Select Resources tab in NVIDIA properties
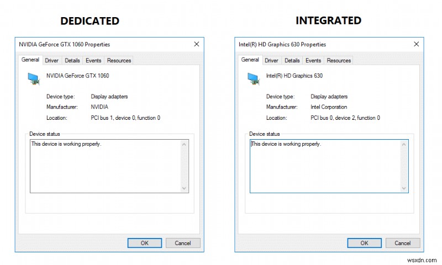The width and height of the screenshot is (442, 265). click(119, 60)
